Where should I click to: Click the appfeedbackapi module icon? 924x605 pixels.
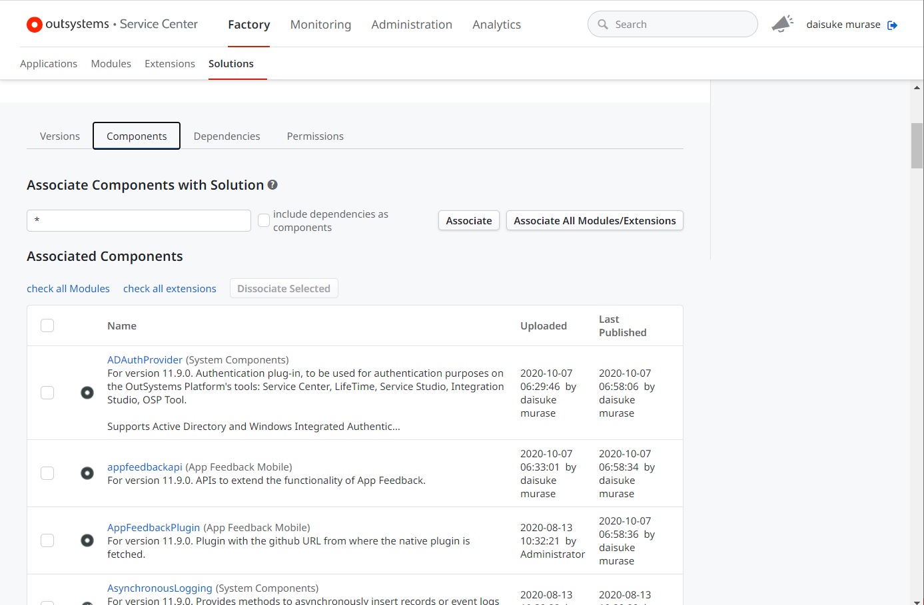coord(87,473)
